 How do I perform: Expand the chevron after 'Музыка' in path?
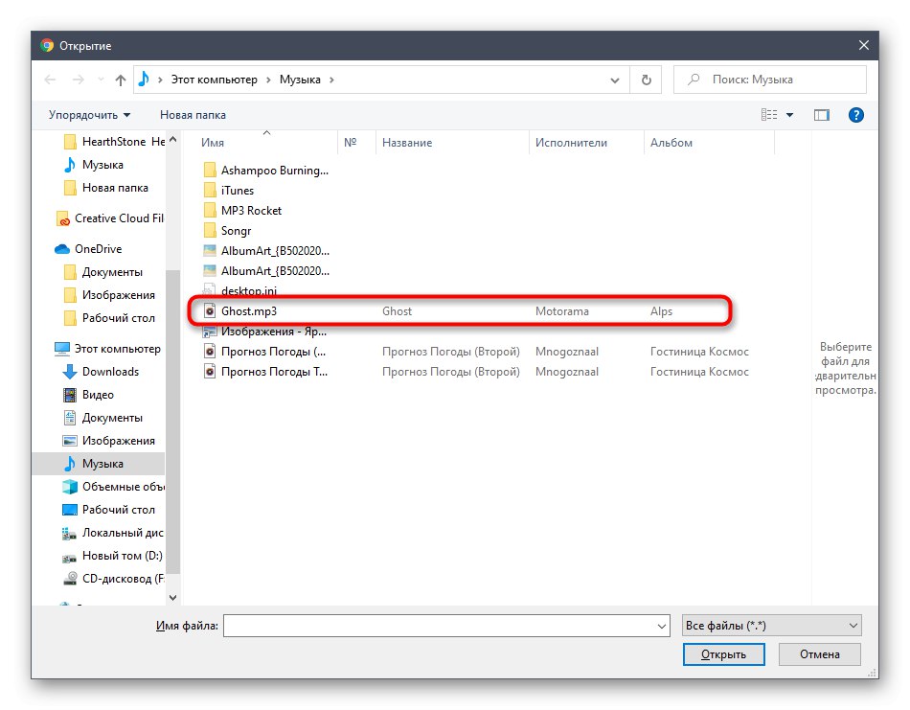(x=331, y=80)
